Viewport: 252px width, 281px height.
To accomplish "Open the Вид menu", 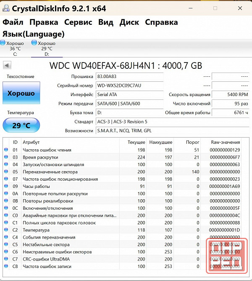I will click(x=106, y=22).
